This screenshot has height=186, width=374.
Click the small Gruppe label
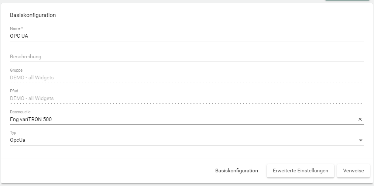tap(16, 70)
